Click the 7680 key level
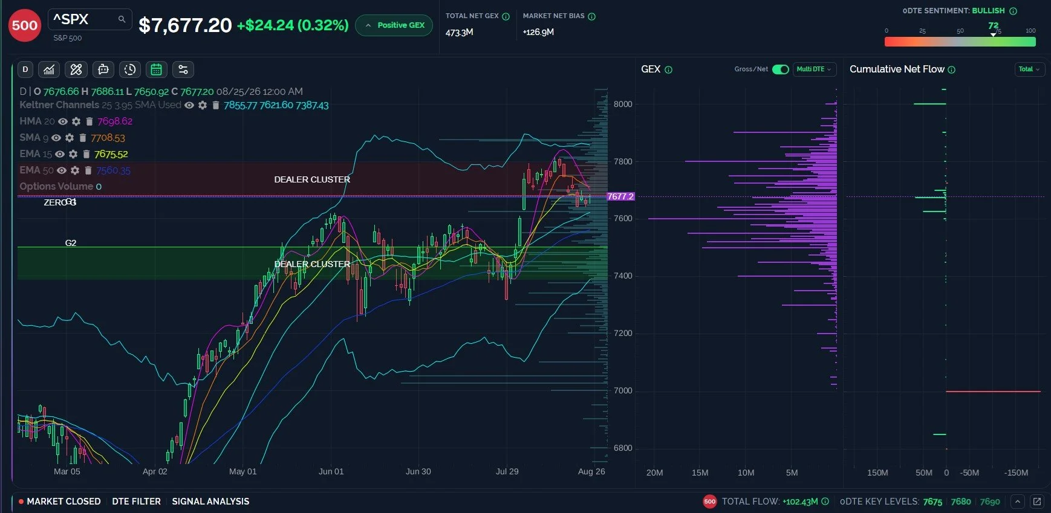The image size is (1051, 513). pos(961,502)
